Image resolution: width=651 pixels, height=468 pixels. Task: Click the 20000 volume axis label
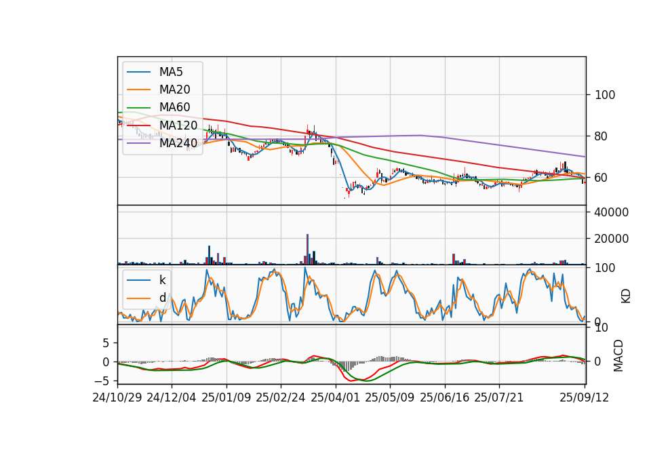[612, 239]
